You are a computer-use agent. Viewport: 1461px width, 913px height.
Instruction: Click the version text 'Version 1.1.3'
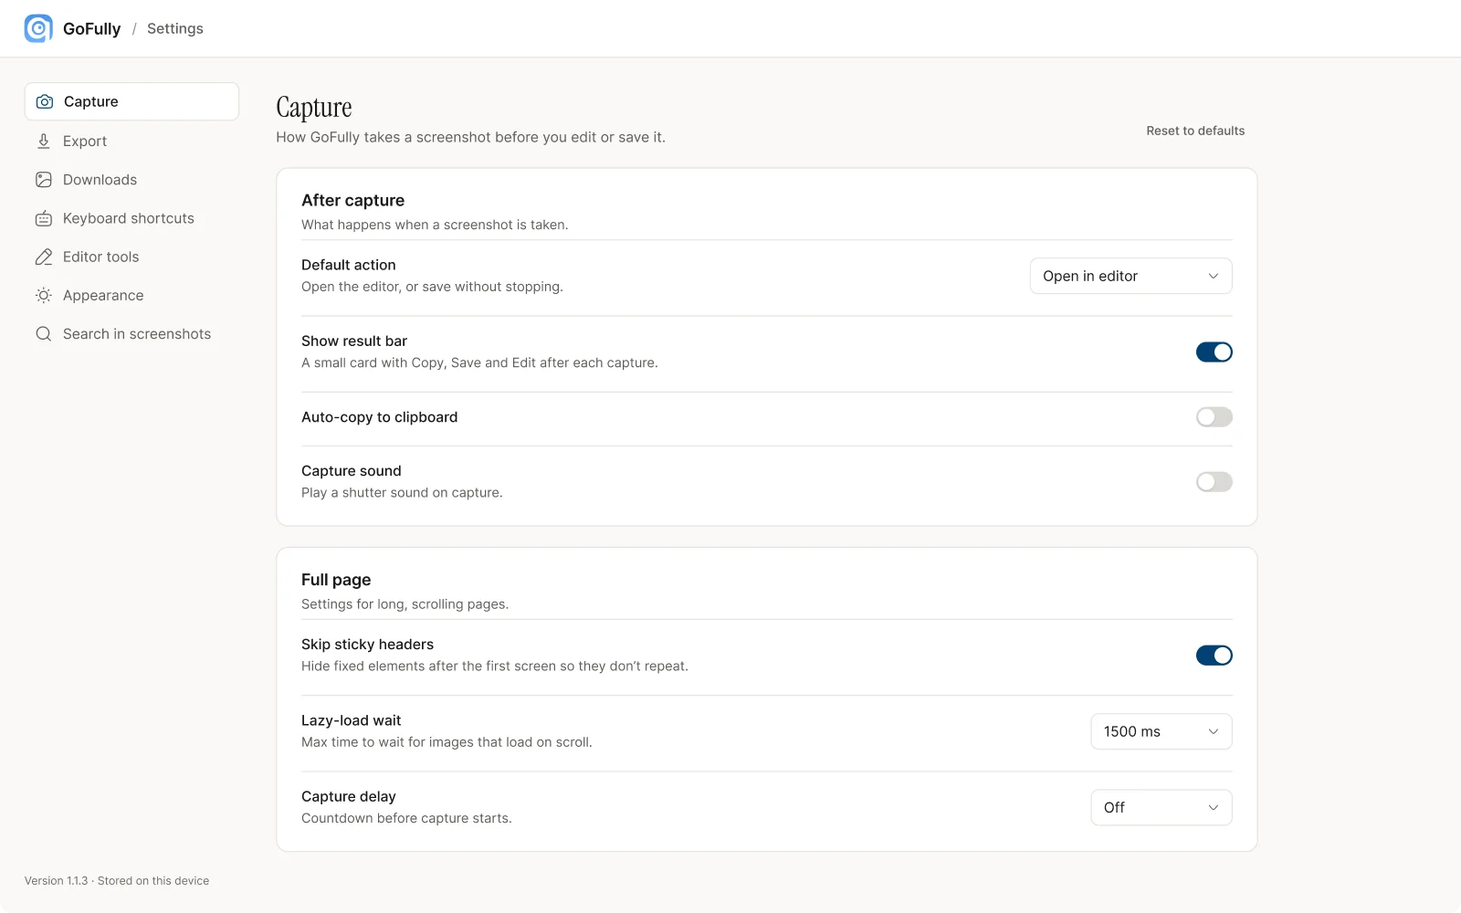coord(57,881)
